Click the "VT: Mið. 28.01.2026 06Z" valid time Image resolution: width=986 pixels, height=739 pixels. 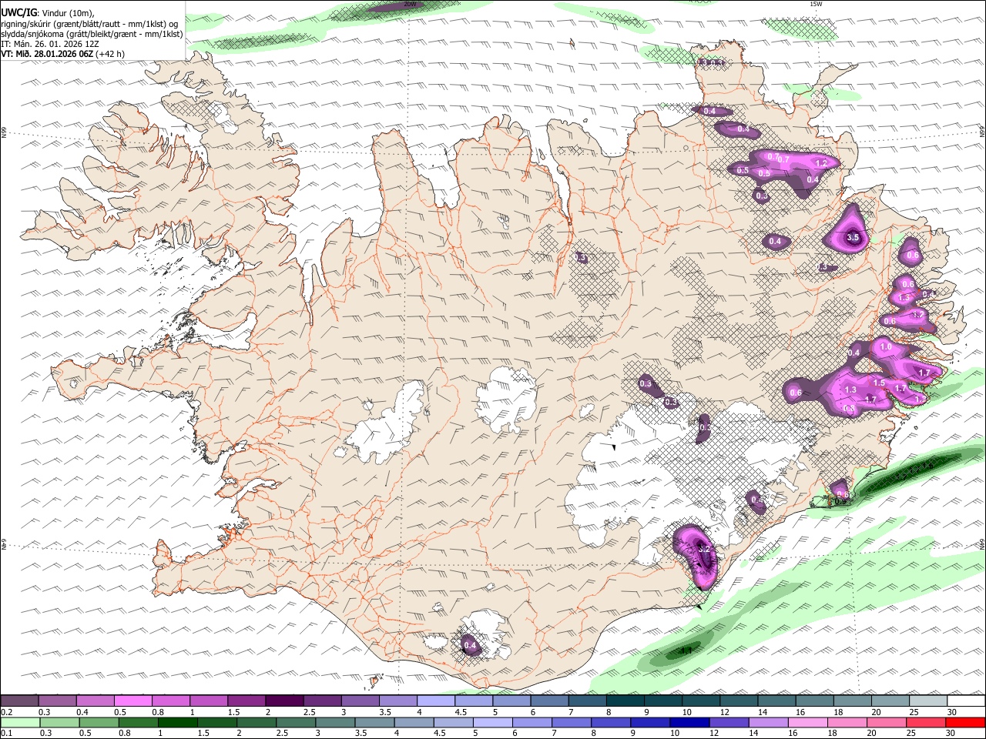47,54
